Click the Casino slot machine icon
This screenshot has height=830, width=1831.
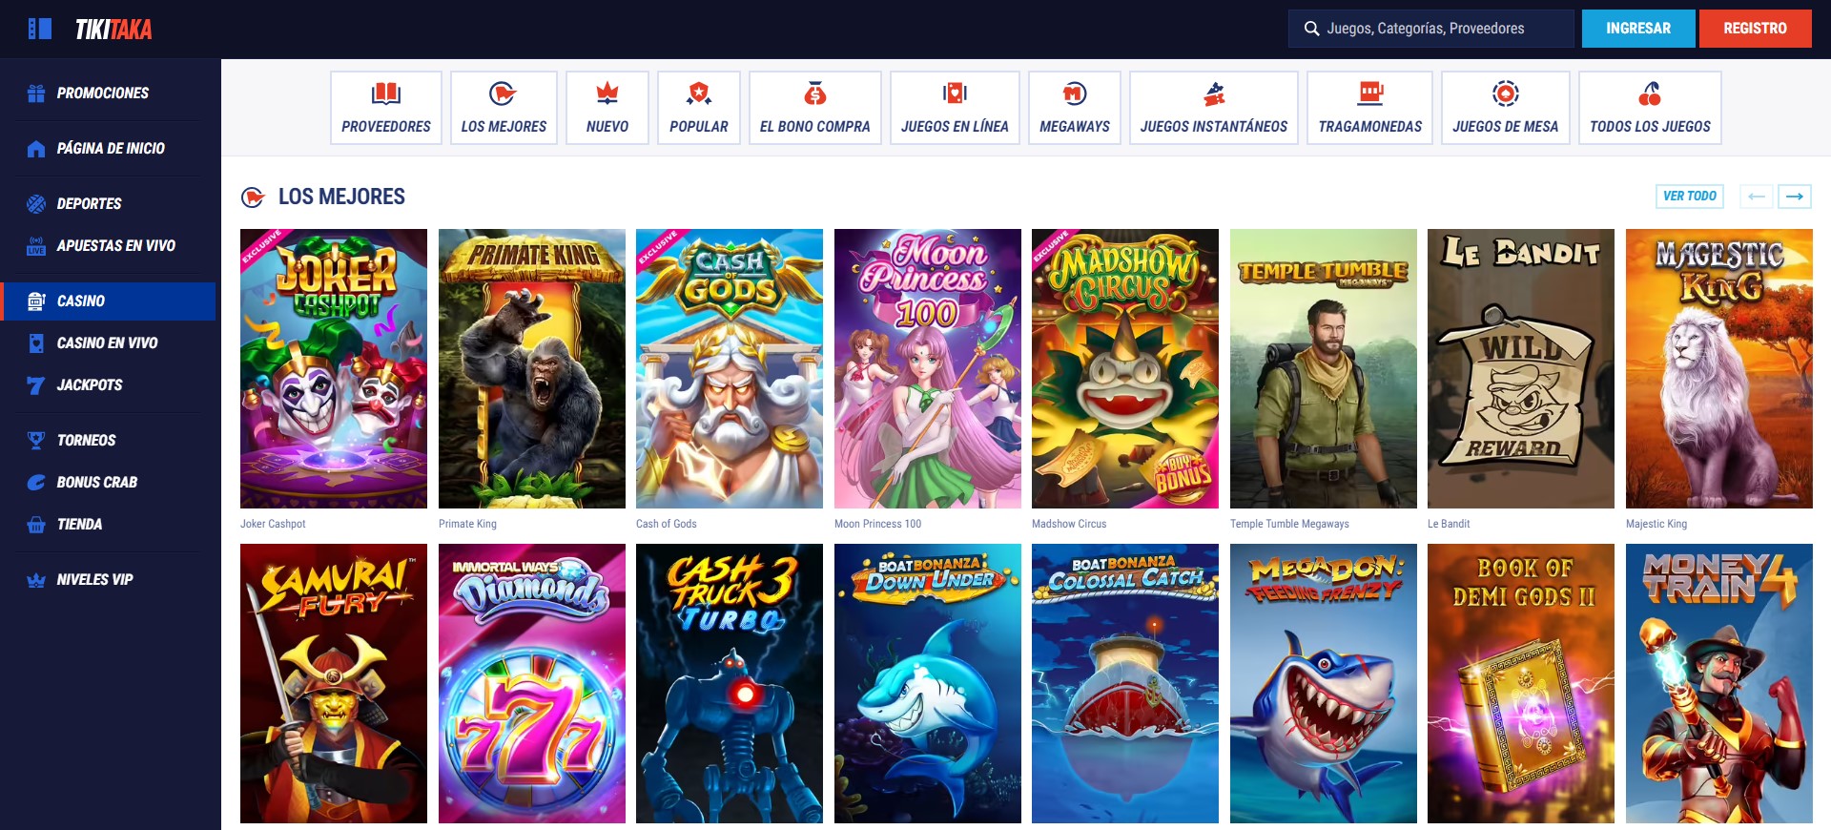click(36, 301)
